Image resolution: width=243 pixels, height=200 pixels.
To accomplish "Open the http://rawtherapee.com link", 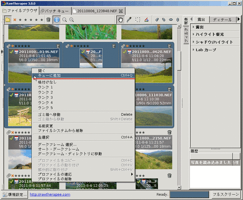I will pos(50,194).
